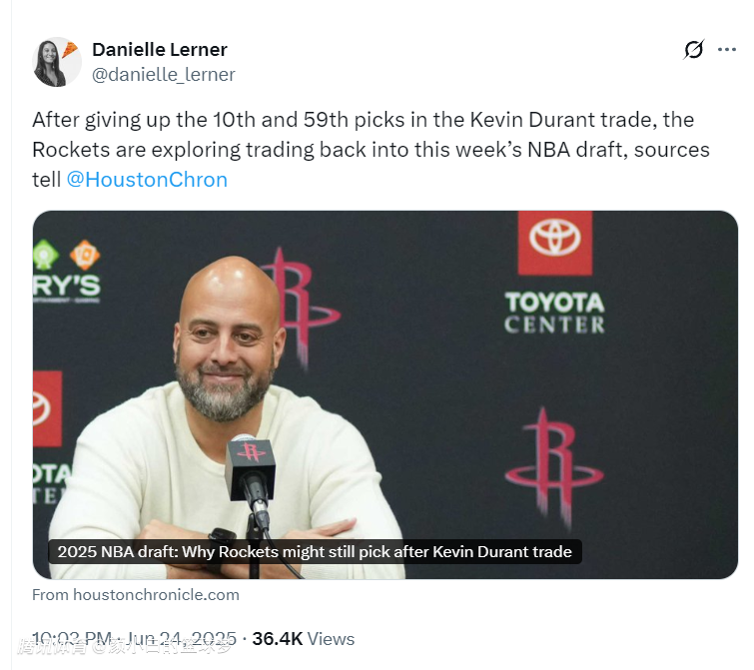Follow the @HoustonChron mention link

[147, 180]
